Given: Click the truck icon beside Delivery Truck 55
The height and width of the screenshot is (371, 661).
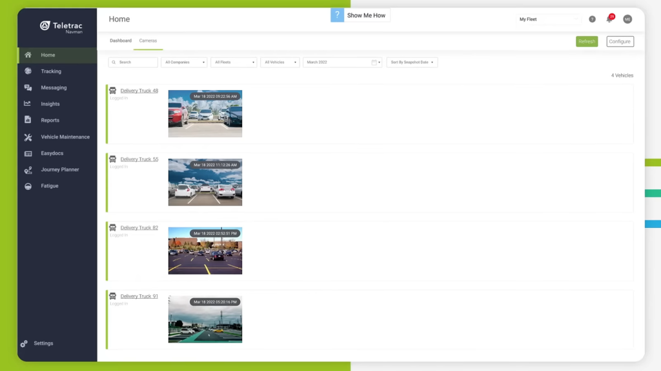Looking at the screenshot, I should [x=112, y=159].
